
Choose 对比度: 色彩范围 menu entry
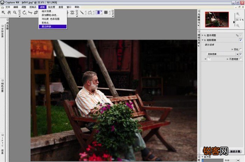[x=53, y=19]
